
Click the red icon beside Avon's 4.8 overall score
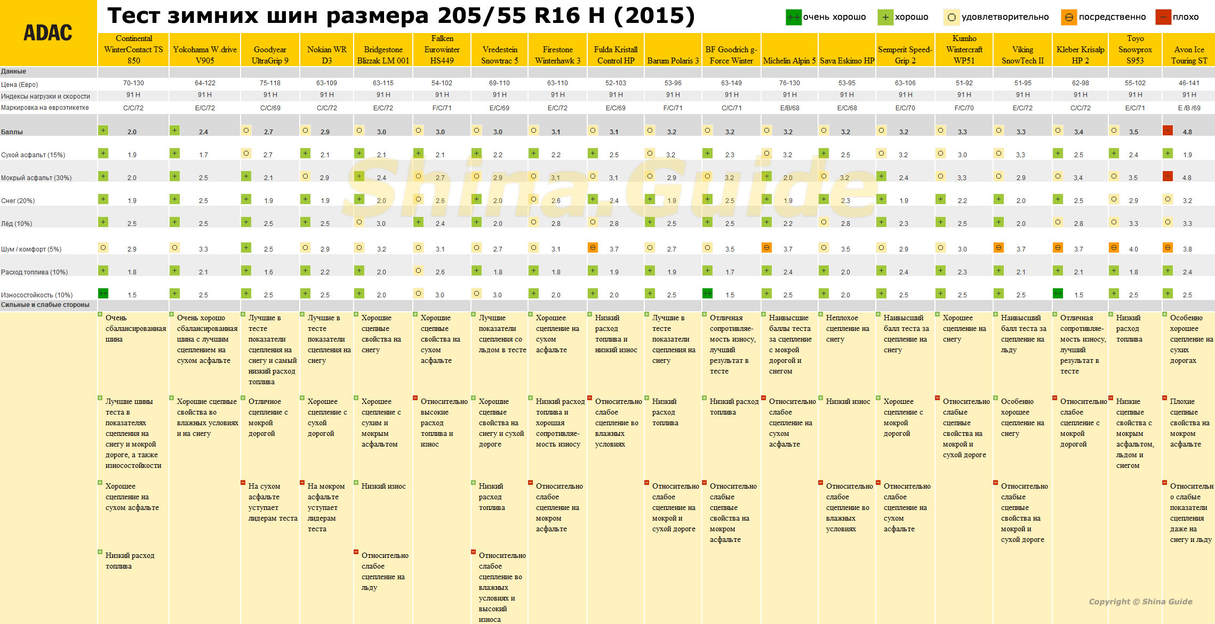click(1168, 131)
